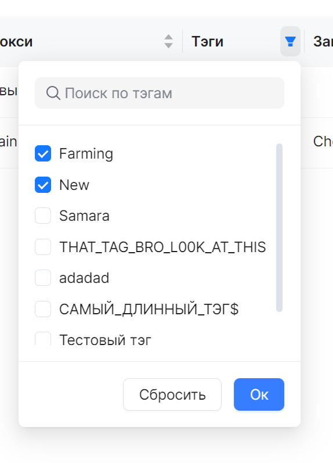The width and height of the screenshot is (333, 463).
Task: Click the adadad tag label
Action: click(84, 278)
